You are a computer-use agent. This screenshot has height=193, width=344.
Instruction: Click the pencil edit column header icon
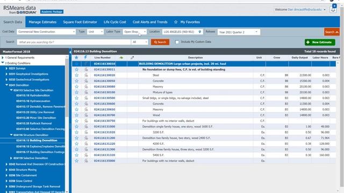pos(132,57)
